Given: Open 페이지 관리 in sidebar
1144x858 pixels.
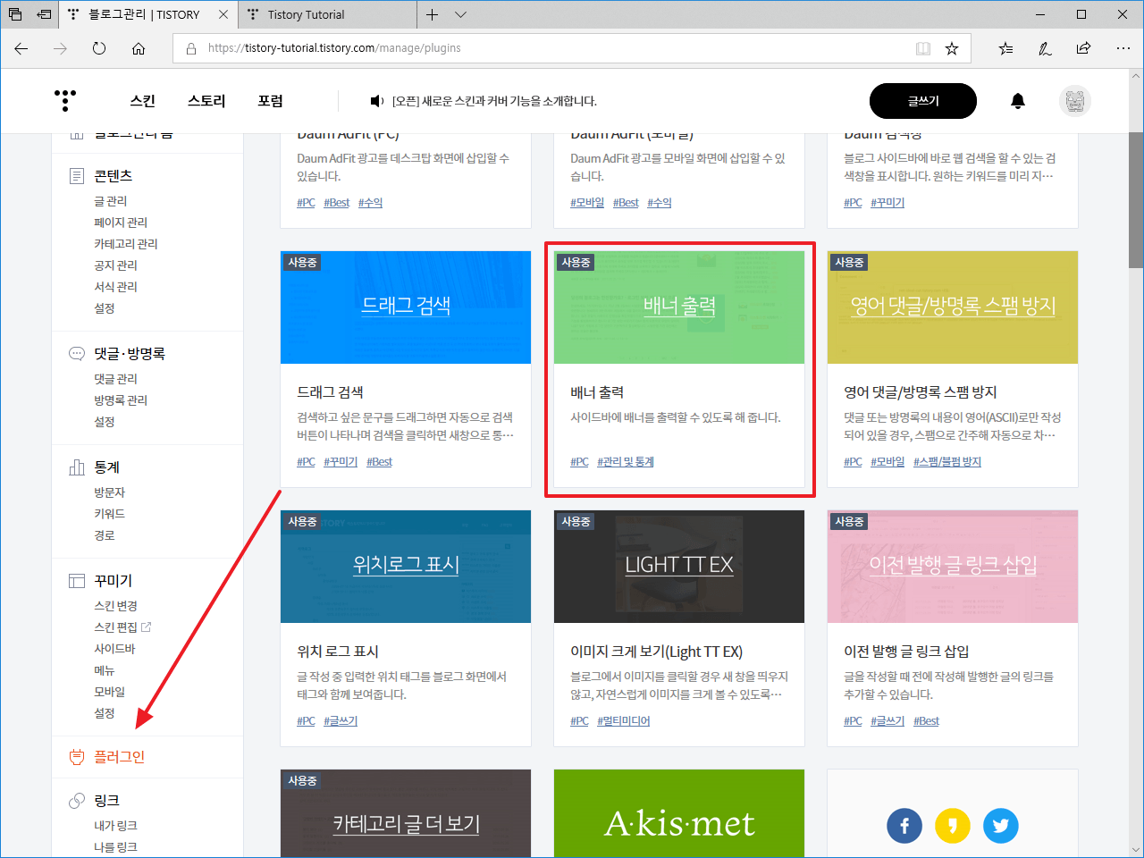Looking at the screenshot, I should pos(121,223).
